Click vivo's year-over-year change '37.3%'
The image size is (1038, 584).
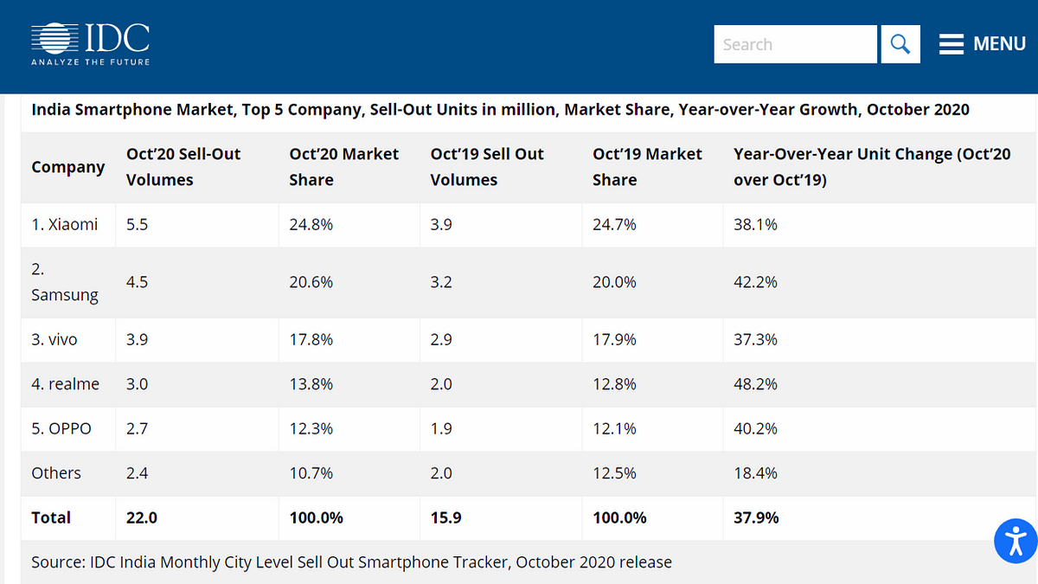click(755, 340)
